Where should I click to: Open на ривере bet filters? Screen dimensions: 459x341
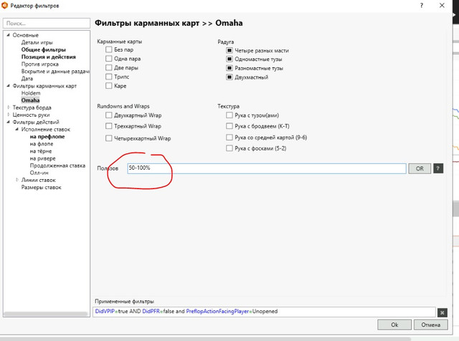(x=43, y=158)
